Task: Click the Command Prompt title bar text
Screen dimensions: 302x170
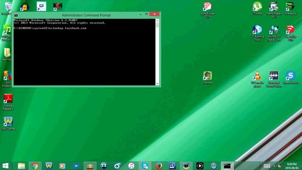Action: tap(86, 15)
